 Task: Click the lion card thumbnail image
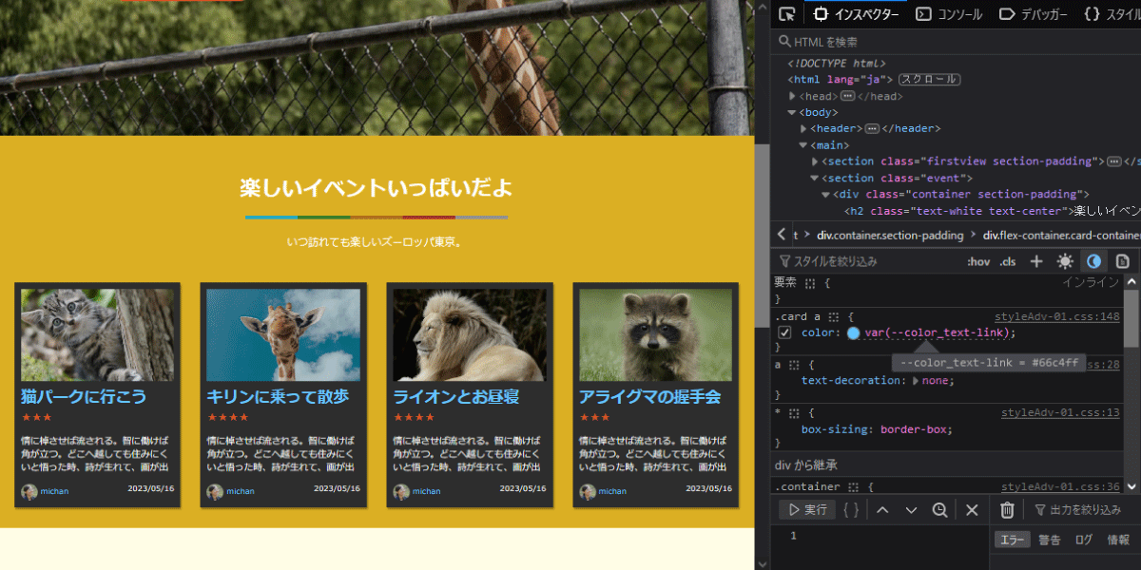click(470, 334)
